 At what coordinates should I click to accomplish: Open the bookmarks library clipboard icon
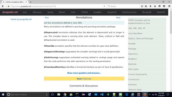[x=146, y=6]
